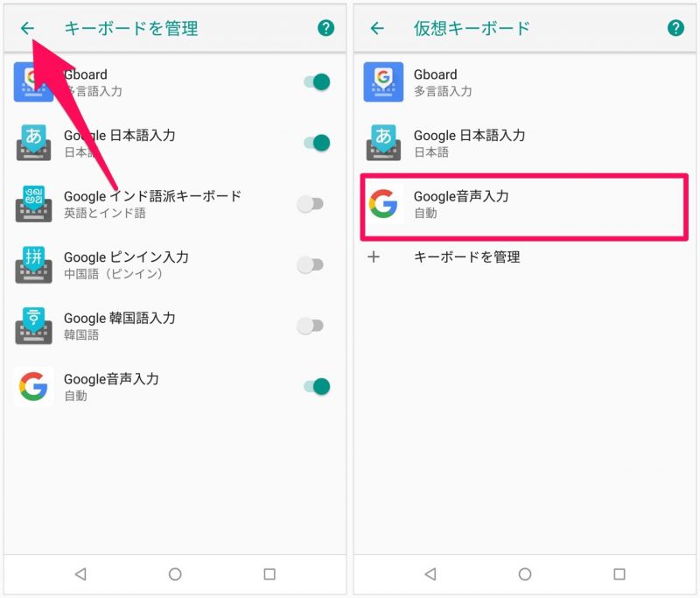
Task: Click Google音声入力 G logo in manage list
Action: [x=33, y=386]
